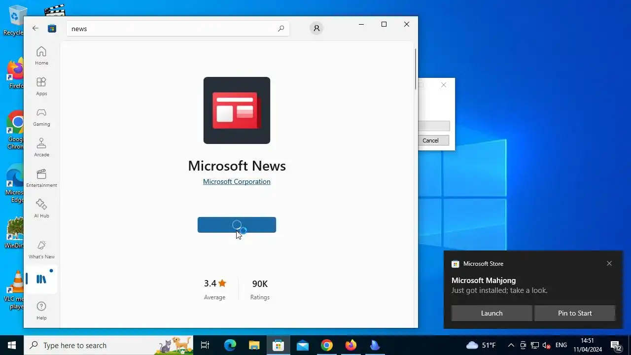The width and height of the screenshot is (631, 355).
Task: Maximize the Microsoft Store window
Action: (384, 24)
